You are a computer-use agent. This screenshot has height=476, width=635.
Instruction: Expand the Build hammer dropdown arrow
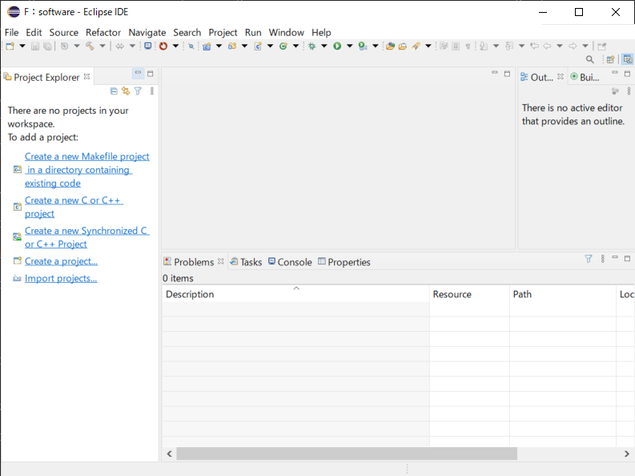tap(102, 46)
